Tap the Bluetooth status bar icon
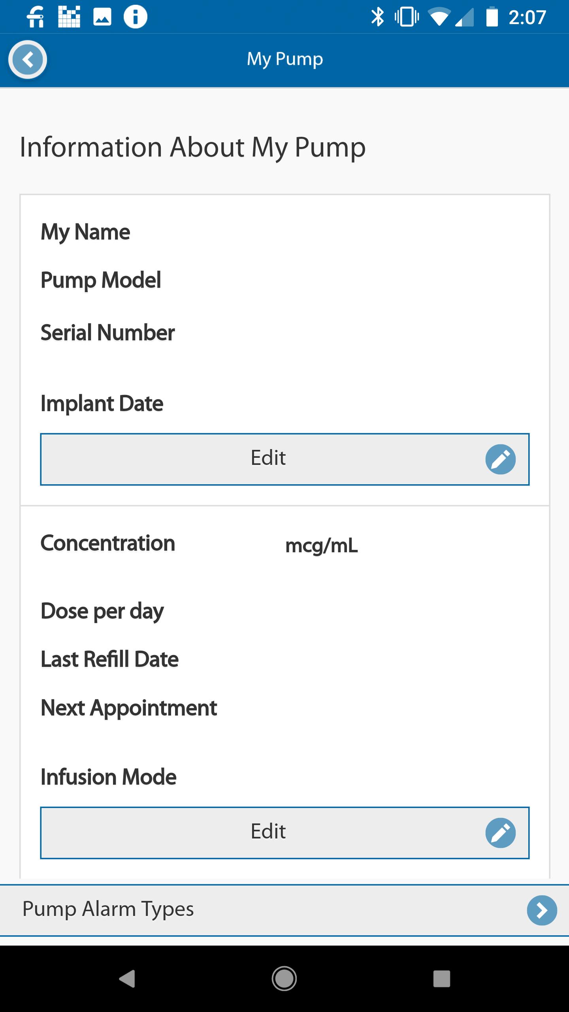 (x=377, y=17)
